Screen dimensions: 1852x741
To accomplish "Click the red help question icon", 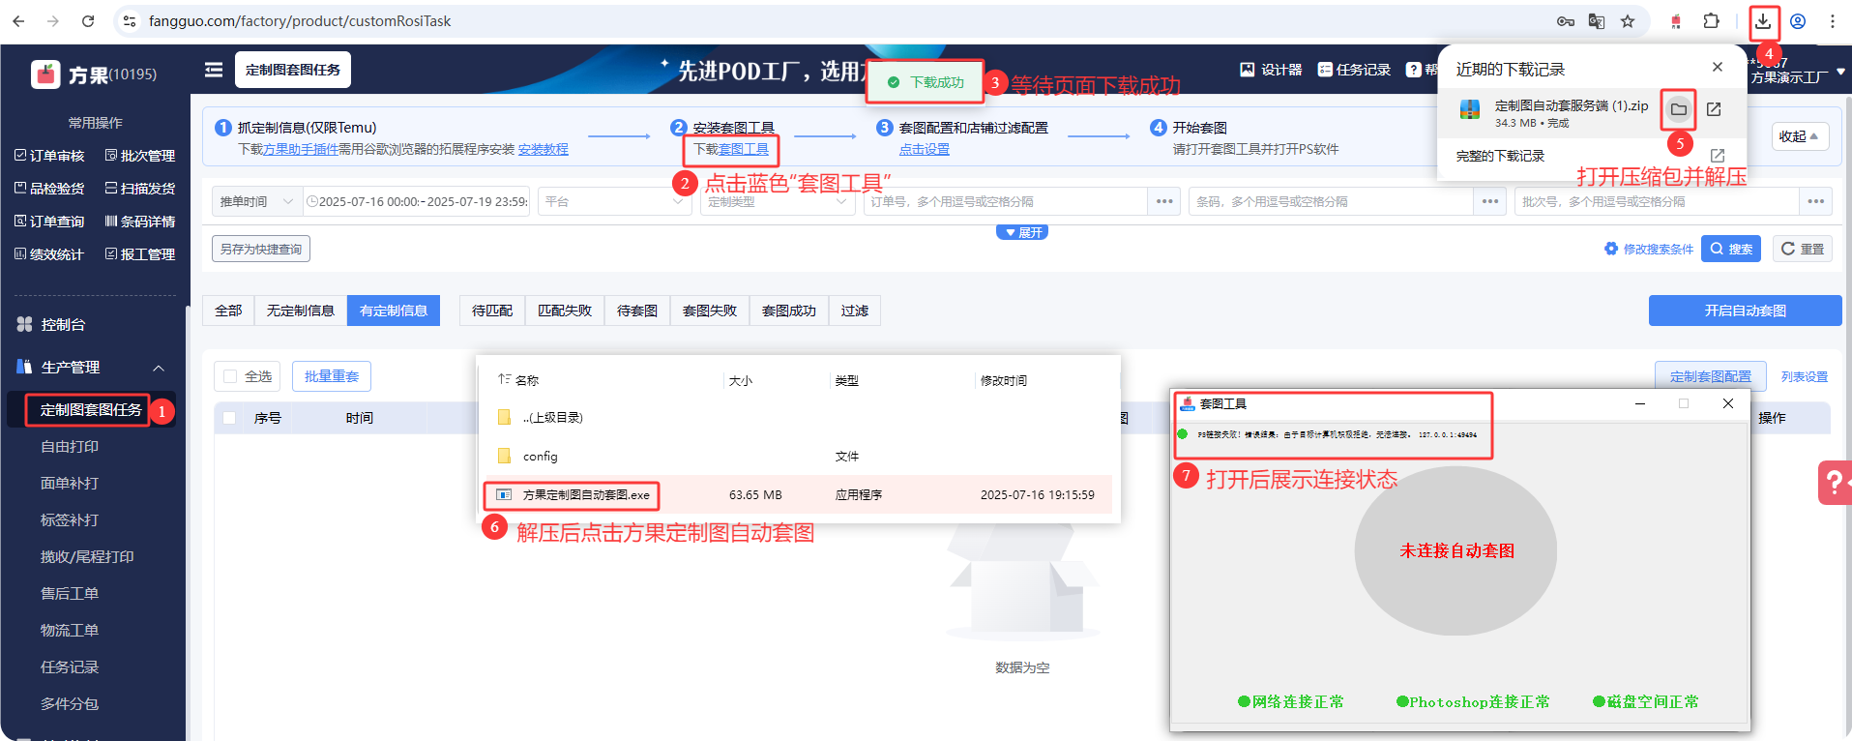I will (1834, 482).
